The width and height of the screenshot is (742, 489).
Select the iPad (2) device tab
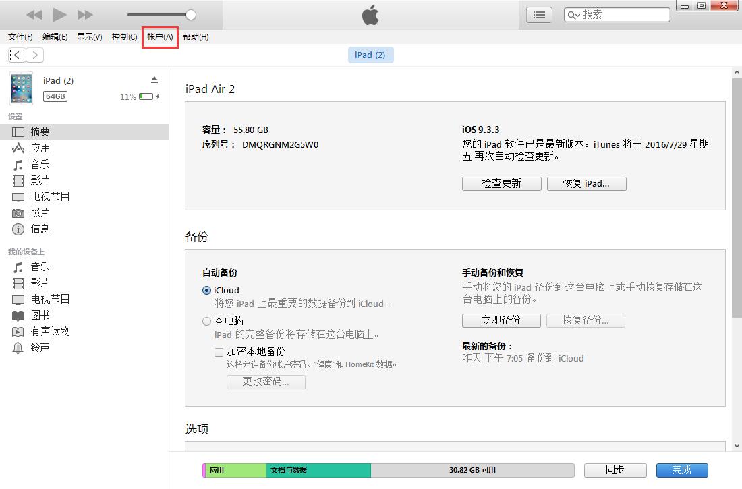[370, 55]
